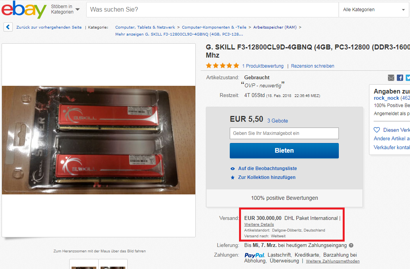Open seller rock_nock profile link
This screenshot has width=410, height=269.
tap(386, 98)
